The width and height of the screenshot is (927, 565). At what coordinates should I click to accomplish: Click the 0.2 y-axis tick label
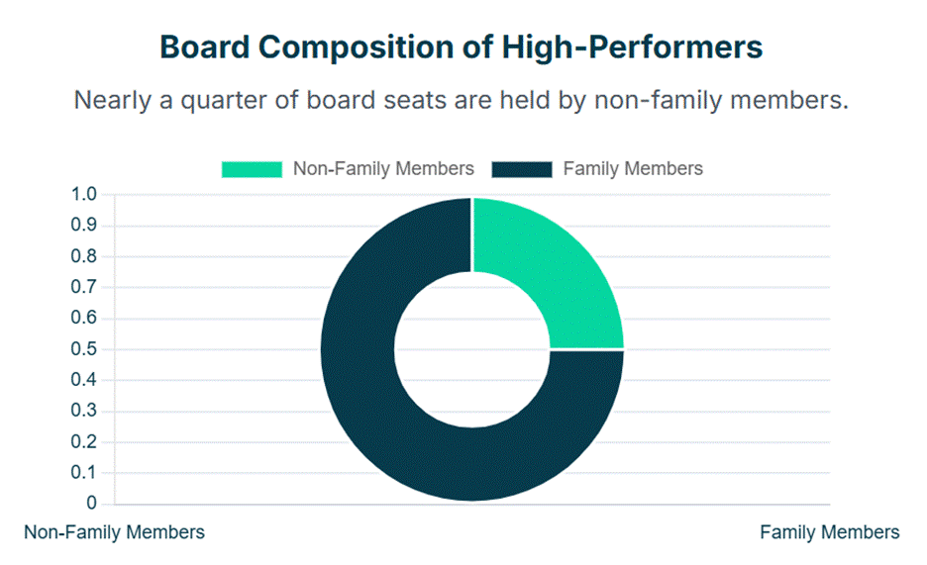(84, 442)
